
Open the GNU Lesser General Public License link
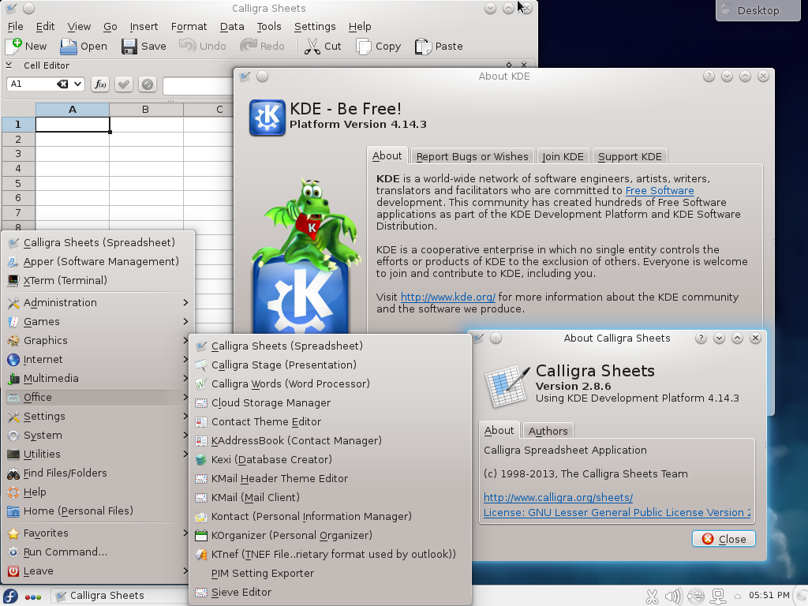tap(617, 513)
